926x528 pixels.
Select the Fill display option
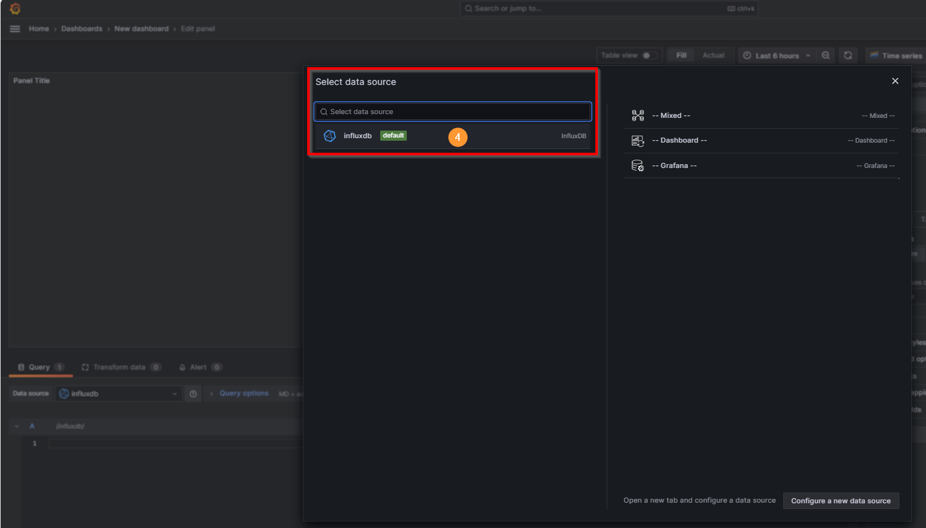tap(682, 56)
